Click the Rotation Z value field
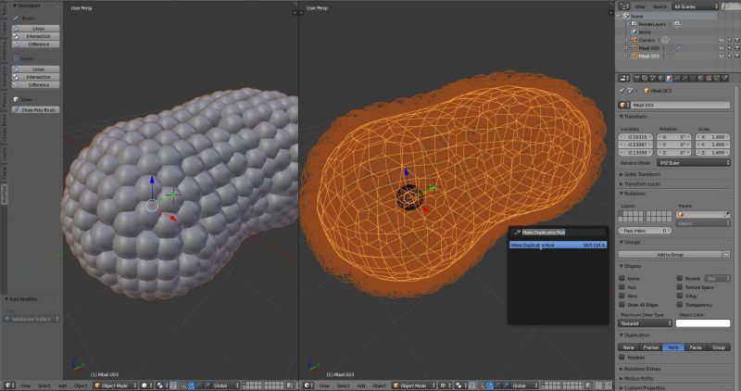This screenshot has width=741, height=391. (x=674, y=153)
